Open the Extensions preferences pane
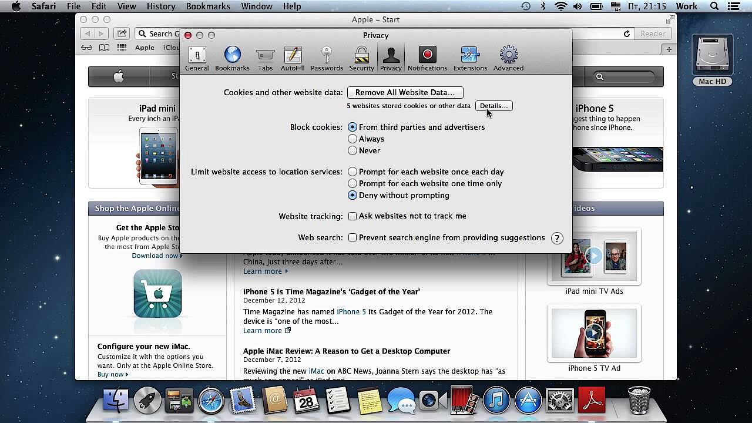Image resolution: width=752 pixels, height=423 pixels. tap(470, 59)
